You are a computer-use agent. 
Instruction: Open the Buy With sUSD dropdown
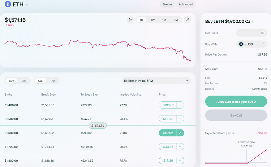tap(251, 44)
